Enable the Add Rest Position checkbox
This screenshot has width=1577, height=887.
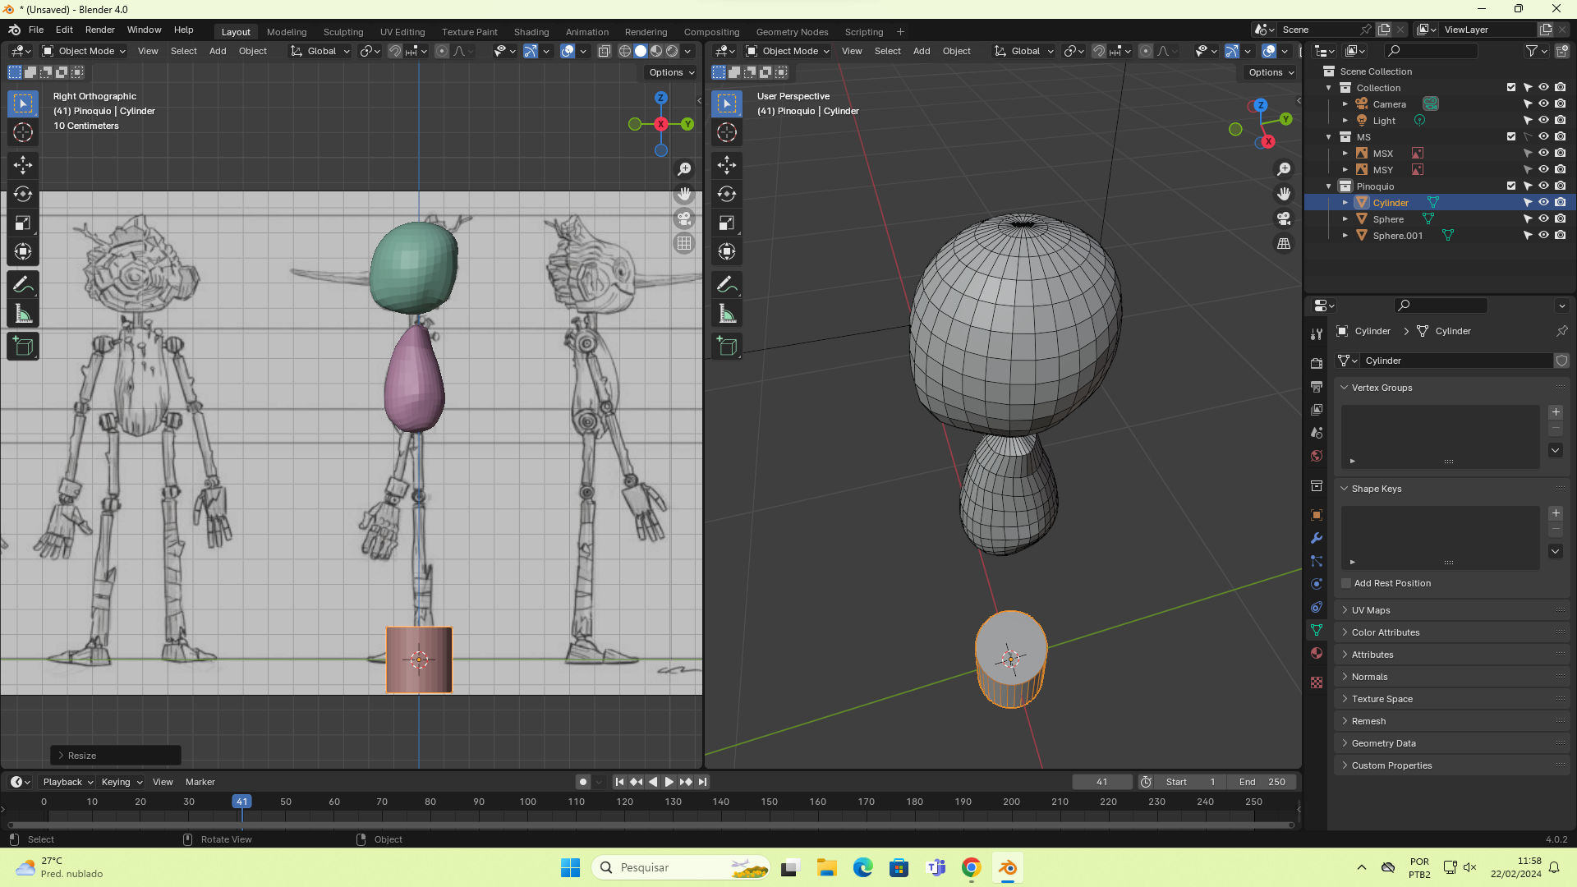pyautogui.click(x=1346, y=583)
